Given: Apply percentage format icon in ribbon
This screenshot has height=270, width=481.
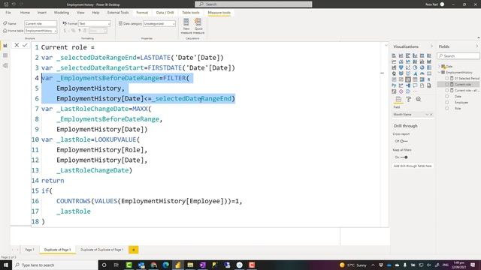Looking at the screenshot, I should click(x=73, y=31).
